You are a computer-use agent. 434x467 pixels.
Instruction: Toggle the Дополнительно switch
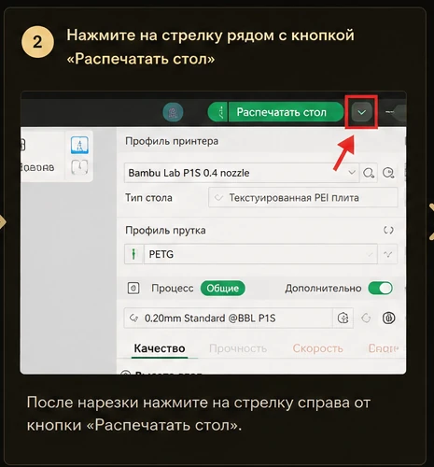[380, 289]
